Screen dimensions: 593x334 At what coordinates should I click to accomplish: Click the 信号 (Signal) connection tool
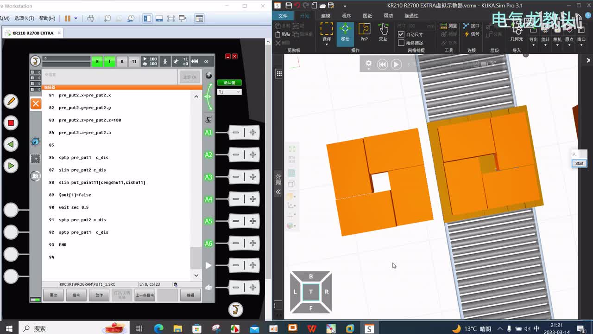click(x=471, y=34)
